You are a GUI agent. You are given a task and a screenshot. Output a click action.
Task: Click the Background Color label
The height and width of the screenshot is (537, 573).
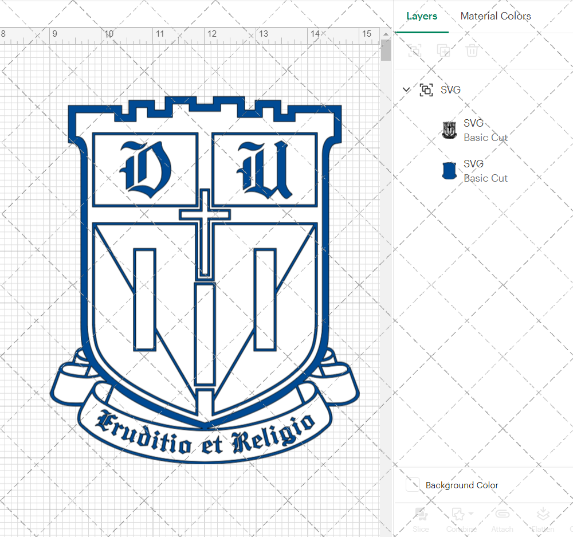[461, 485]
